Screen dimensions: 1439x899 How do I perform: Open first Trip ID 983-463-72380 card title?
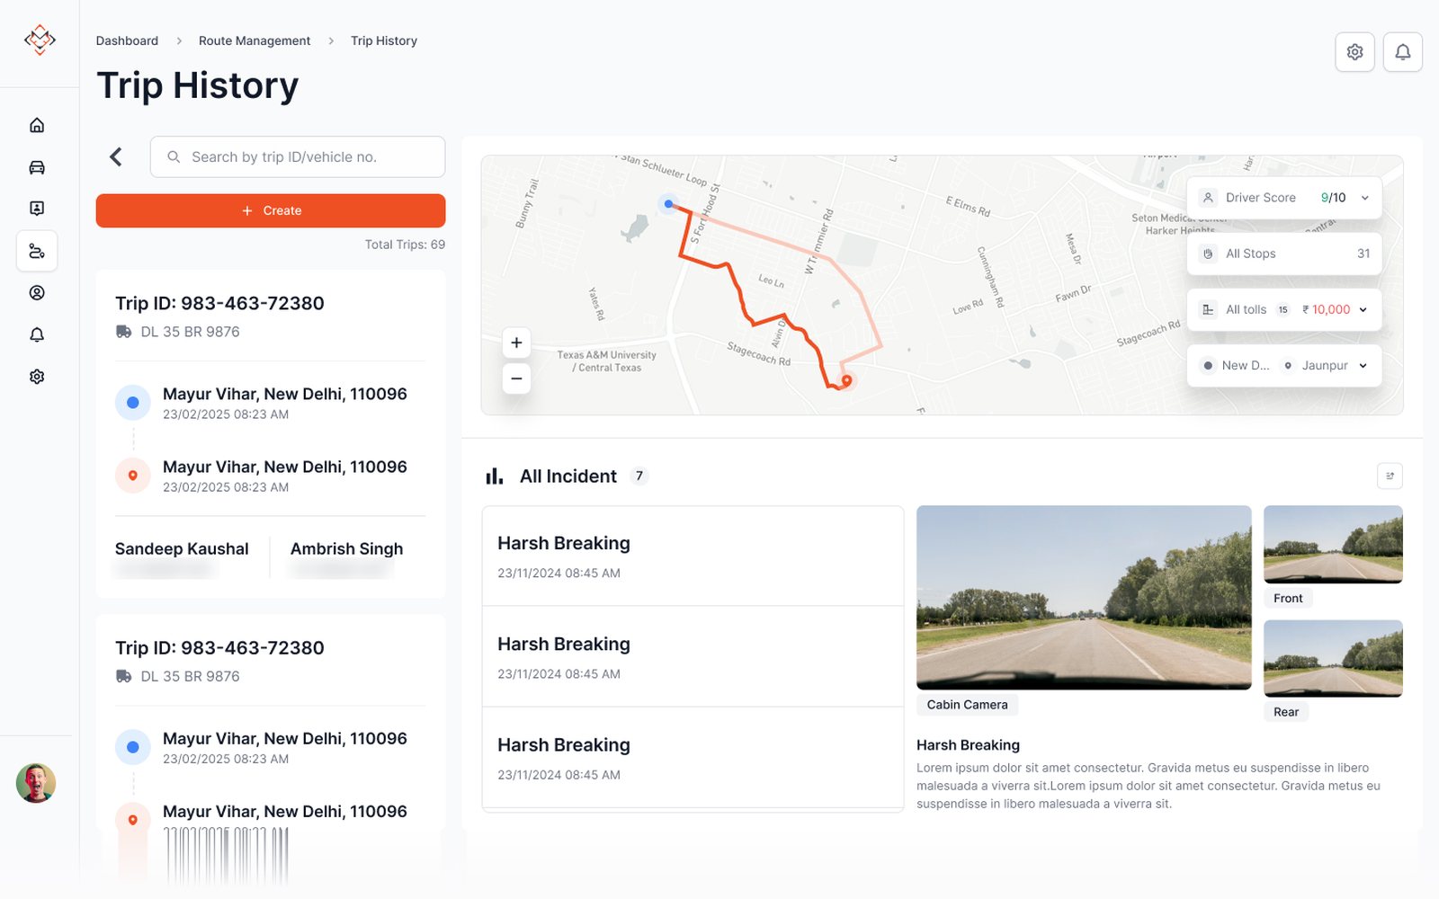point(219,303)
